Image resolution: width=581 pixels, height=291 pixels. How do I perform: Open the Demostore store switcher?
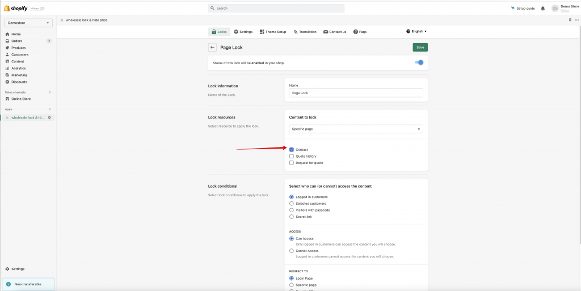click(28, 23)
